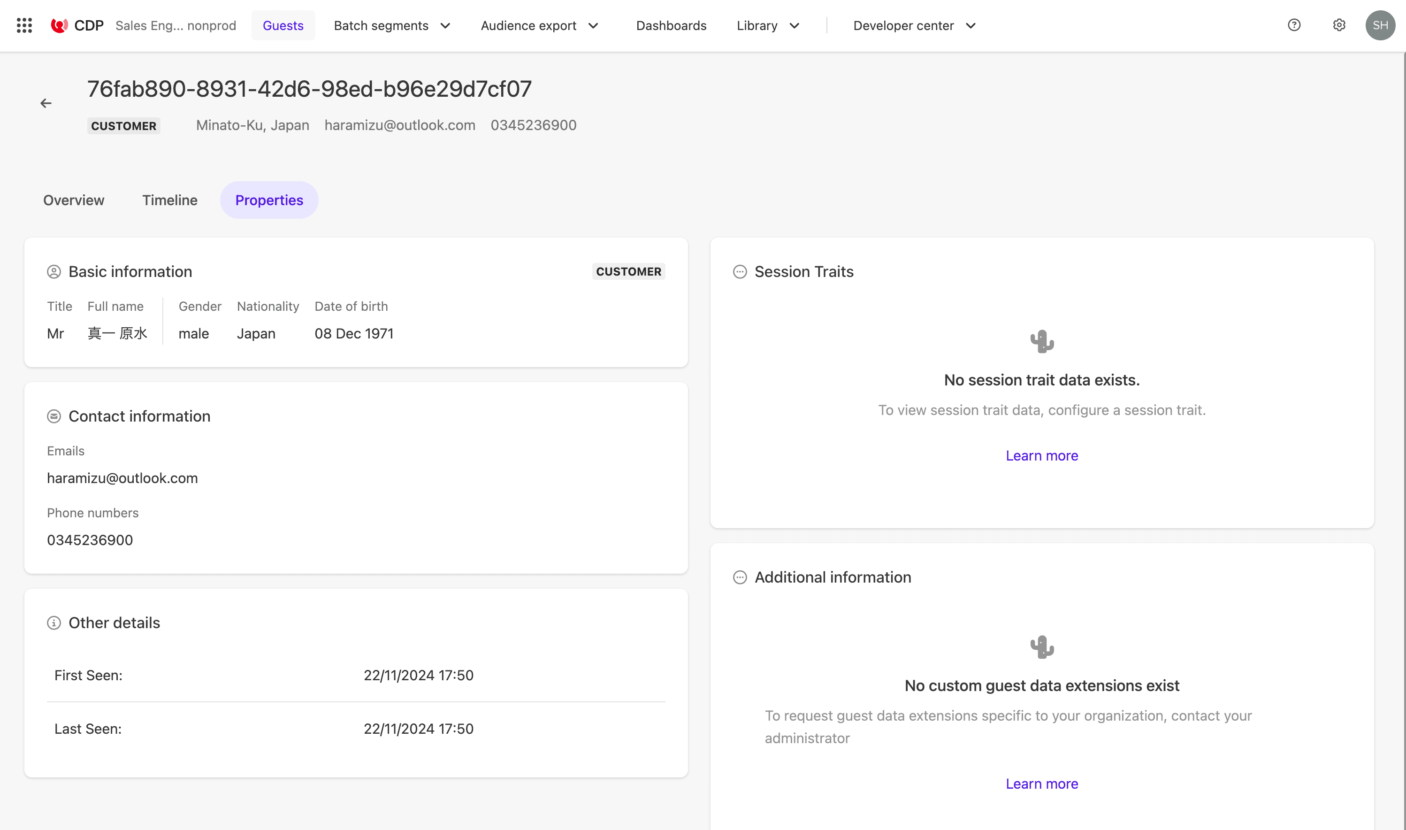Open the help question mark icon
The width and height of the screenshot is (1406, 830).
pos(1294,25)
